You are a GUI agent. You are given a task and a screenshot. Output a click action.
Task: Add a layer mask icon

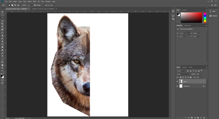pos(192,118)
